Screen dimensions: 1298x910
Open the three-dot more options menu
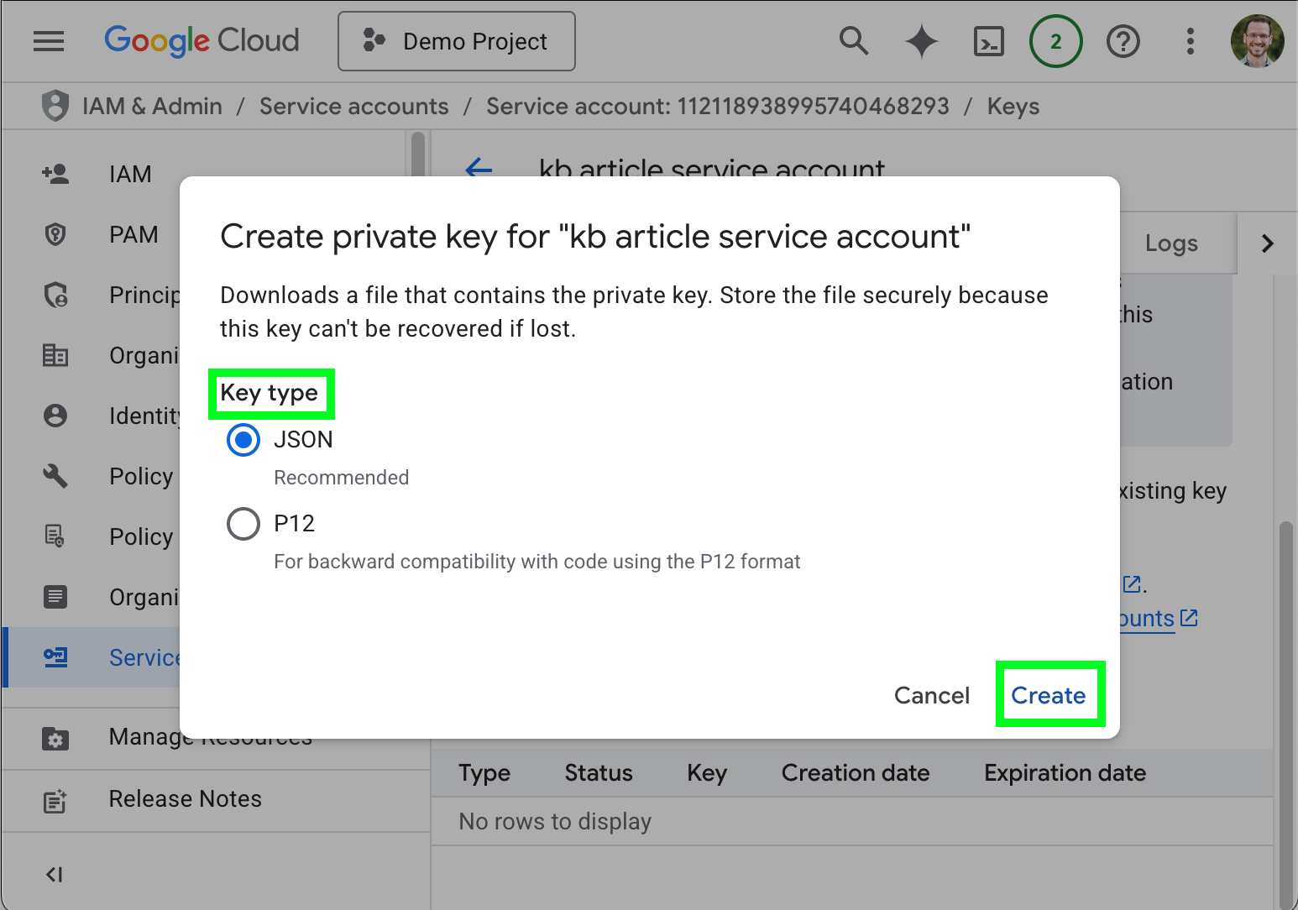1190,41
